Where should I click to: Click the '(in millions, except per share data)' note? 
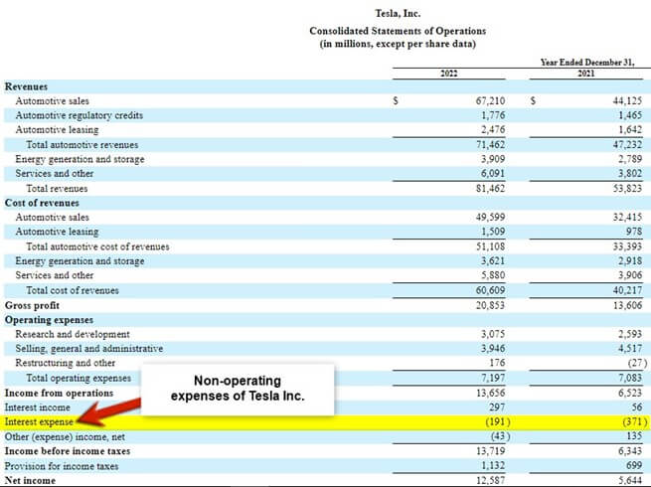(398, 44)
